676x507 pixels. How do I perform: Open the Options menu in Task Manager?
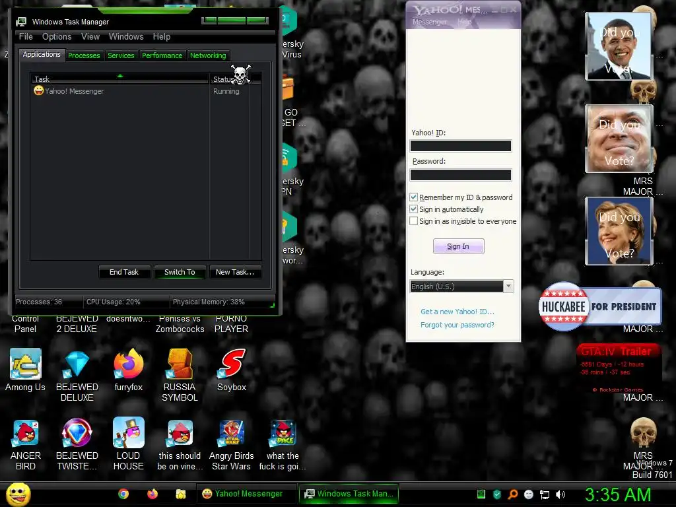(x=57, y=37)
